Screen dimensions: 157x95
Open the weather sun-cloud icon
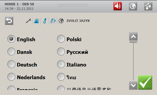click(37, 21)
